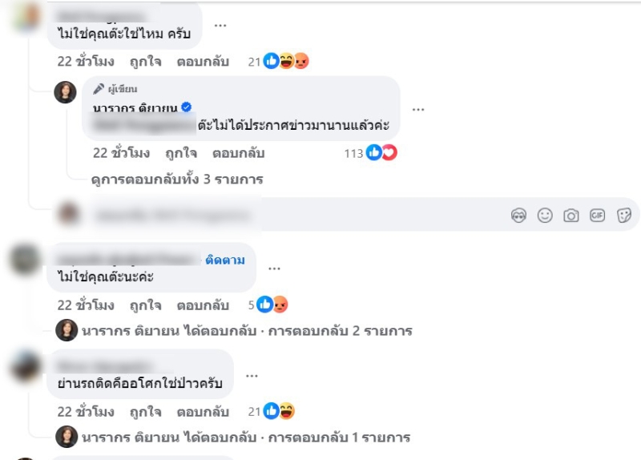Open the emoji picker in reply box
The width and height of the screenshot is (641, 460).
tap(545, 215)
